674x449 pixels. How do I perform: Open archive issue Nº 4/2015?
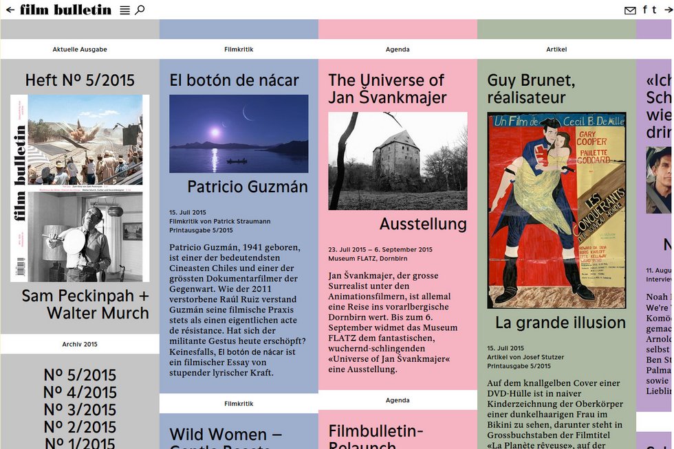(x=80, y=392)
